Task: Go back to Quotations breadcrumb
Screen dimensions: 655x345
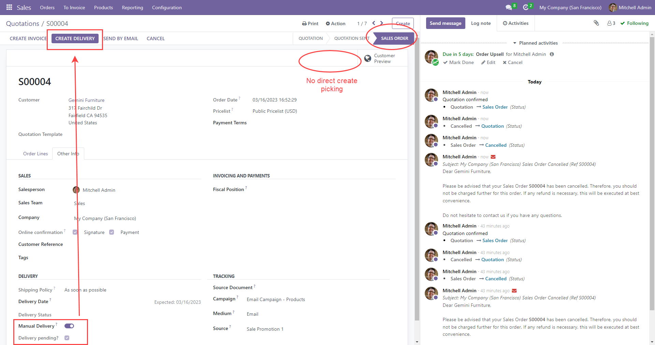Action: (23, 23)
